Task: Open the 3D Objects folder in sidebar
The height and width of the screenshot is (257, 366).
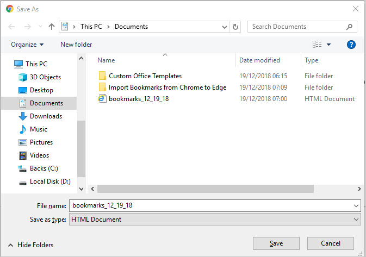Action: pyautogui.click(x=45, y=77)
